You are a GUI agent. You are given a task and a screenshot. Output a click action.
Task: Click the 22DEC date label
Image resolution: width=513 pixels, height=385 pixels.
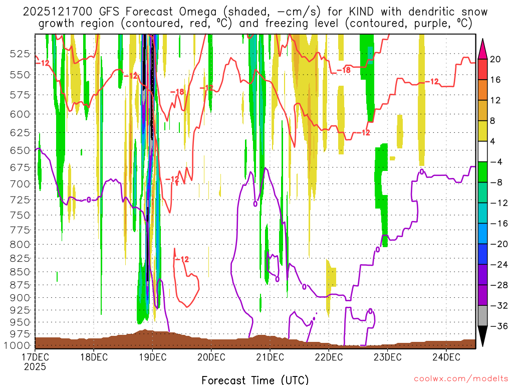coord(329,357)
